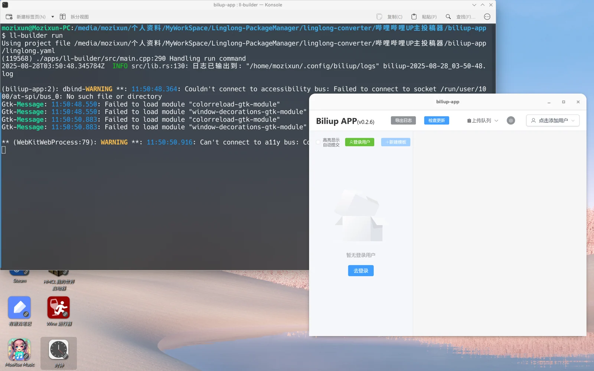The width and height of the screenshot is (594, 371).
Task: Open the Steam desktop icon
Action: pos(20,277)
